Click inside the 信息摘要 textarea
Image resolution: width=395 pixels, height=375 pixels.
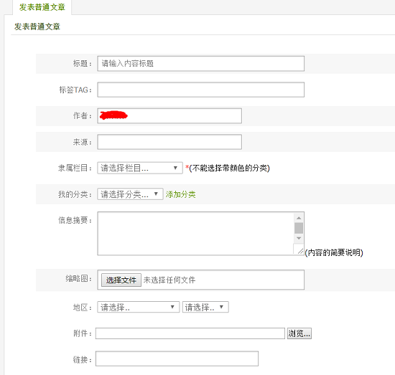pyautogui.click(x=195, y=234)
